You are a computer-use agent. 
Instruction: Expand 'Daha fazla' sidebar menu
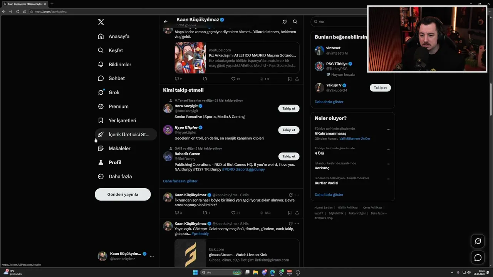click(115, 176)
